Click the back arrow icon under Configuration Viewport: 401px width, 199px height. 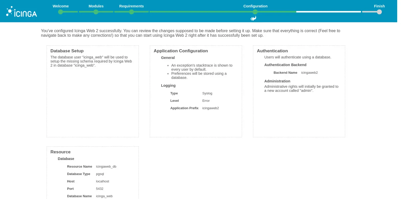click(x=253, y=18)
